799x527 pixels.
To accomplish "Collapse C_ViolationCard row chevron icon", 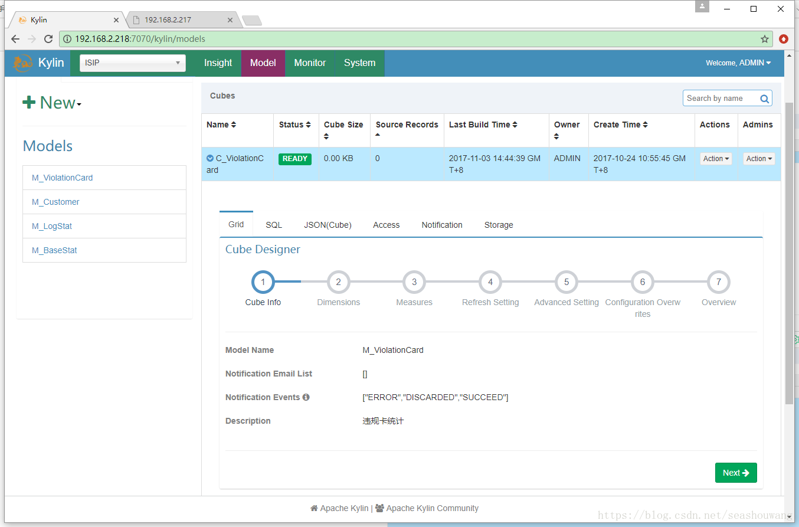I will coord(210,158).
